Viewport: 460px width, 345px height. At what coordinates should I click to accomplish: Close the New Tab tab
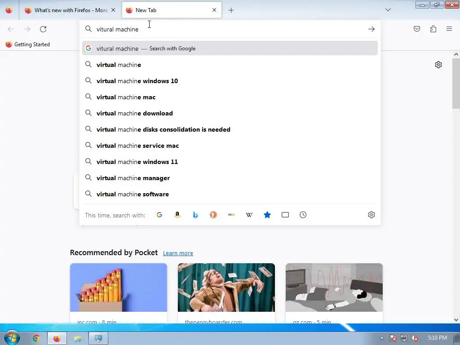coord(214,10)
